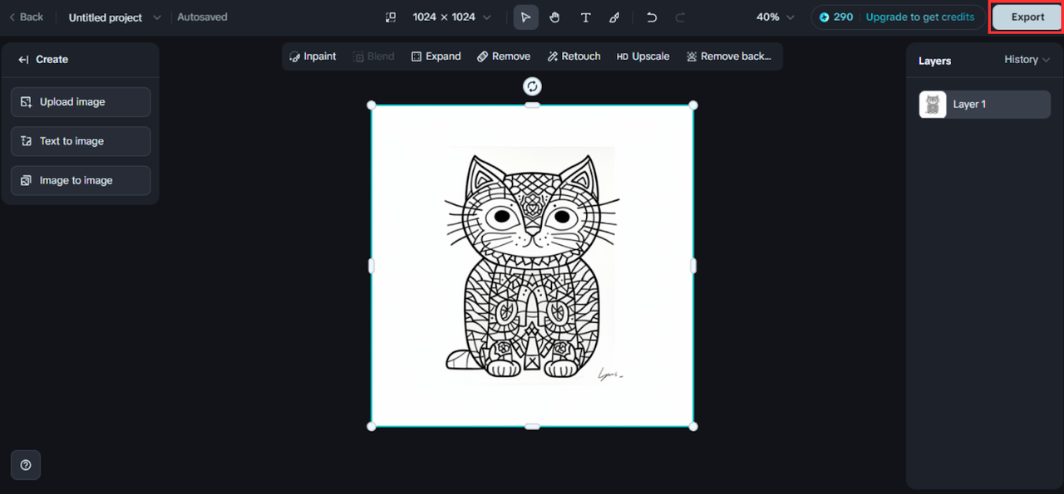Choose the Remove eraser tool

click(x=504, y=56)
